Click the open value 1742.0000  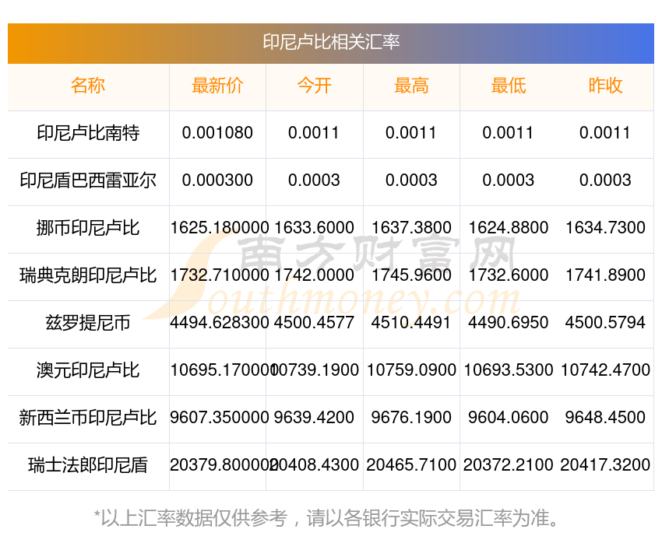pyautogui.click(x=314, y=275)
